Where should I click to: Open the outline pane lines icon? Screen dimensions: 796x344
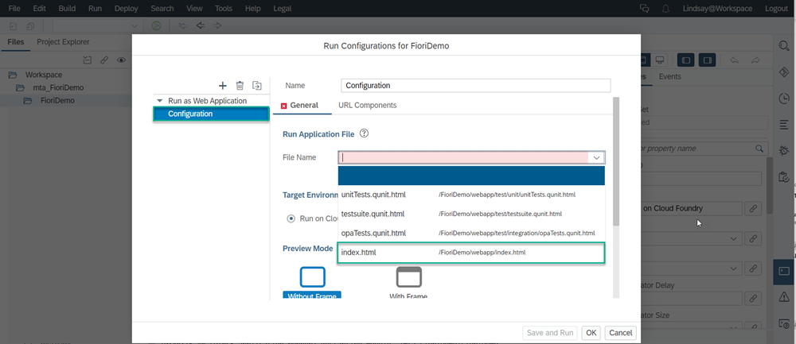pyautogui.click(x=784, y=125)
